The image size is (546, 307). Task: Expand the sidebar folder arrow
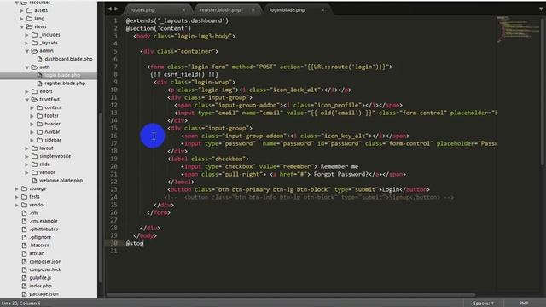tap(32, 140)
